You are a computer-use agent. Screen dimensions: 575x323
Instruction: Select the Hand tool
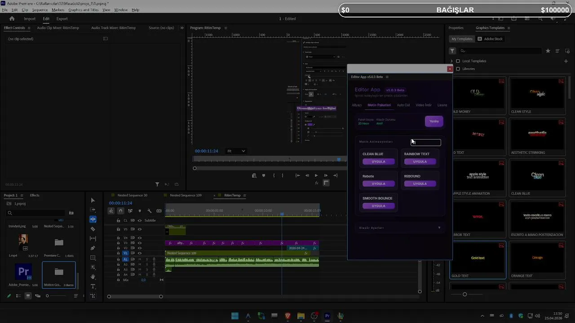pyautogui.click(x=93, y=277)
